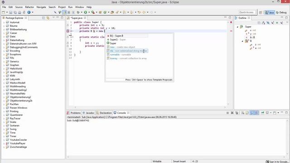Switch to the Debug perspective
Screen dimensions: 290x163
[x=281, y=12]
